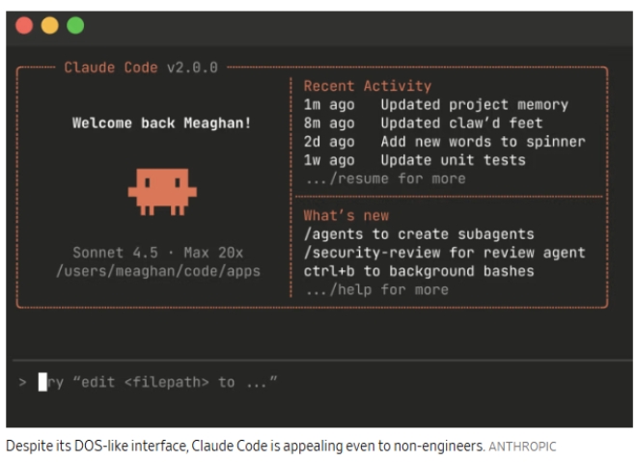Expand what's new via "/help for more"

375,289
